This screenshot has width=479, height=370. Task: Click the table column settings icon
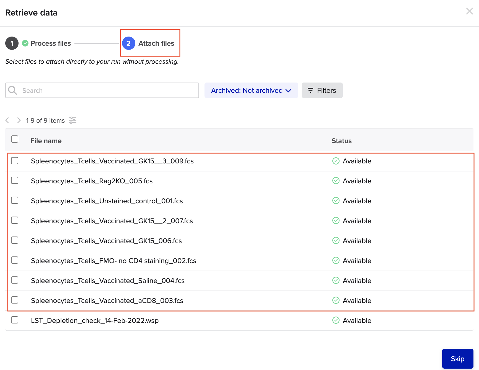coord(73,120)
